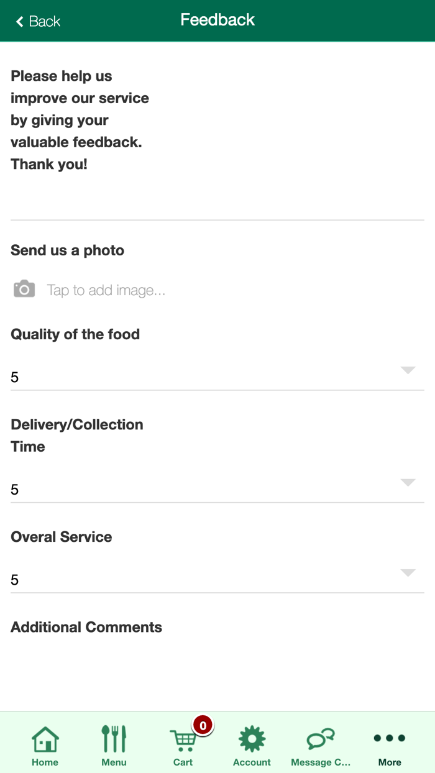Tap the More ellipsis icon
This screenshot has height=773, width=435.
pyautogui.click(x=390, y=737)
